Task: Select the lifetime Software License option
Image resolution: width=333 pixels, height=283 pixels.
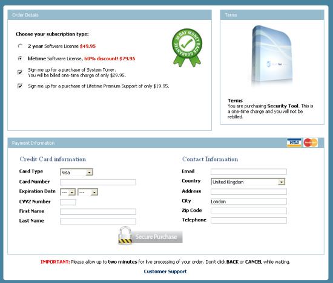Action: point(20,59)
